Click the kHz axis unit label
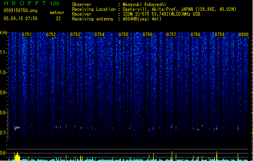 4,33
